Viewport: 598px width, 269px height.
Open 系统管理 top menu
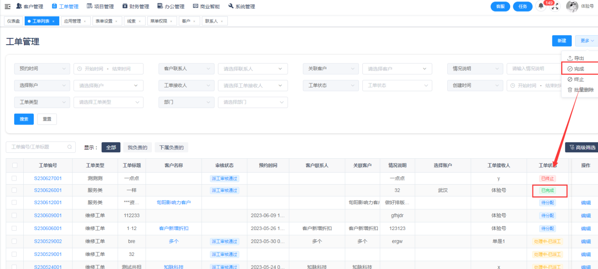[x=242, y=6]
